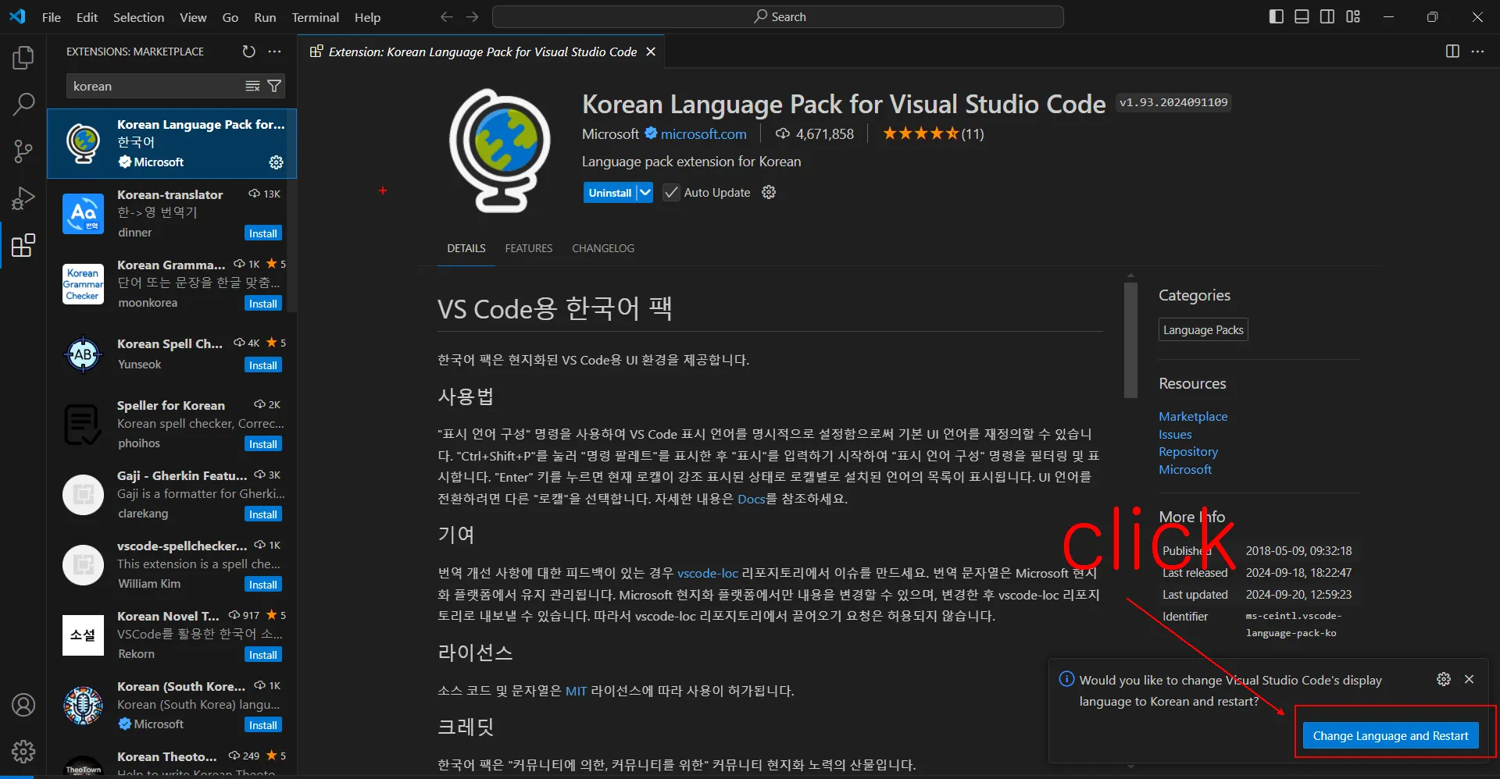The image size is (1500, 779).
Task: Open the File menu
Action: [x=52, y=17]
